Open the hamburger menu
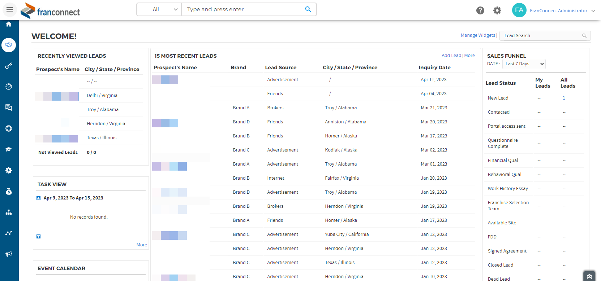 10,10
